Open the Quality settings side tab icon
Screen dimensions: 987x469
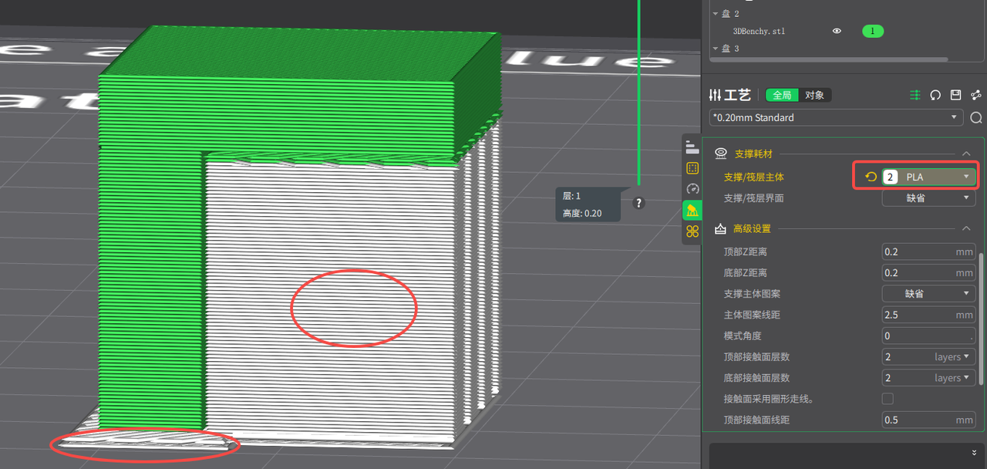692,147
